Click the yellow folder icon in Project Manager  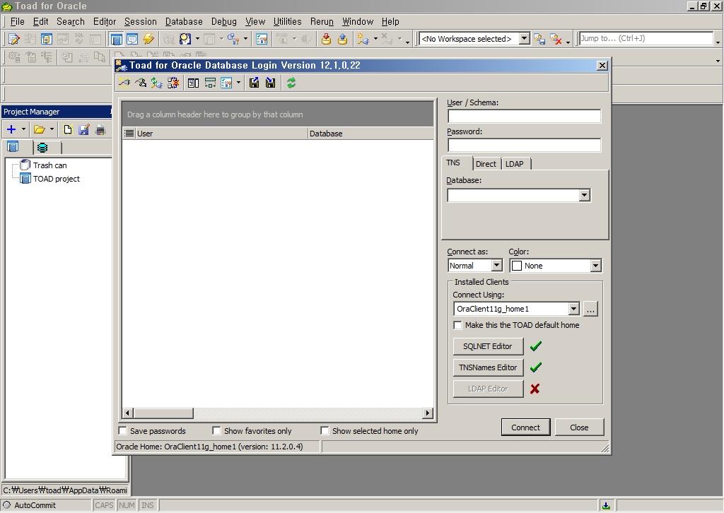[40, 129]
